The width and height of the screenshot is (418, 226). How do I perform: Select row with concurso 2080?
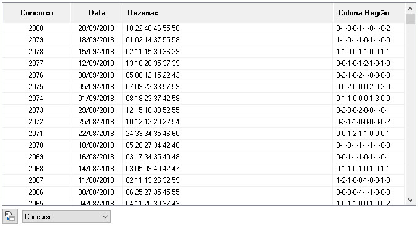point(203,28)
